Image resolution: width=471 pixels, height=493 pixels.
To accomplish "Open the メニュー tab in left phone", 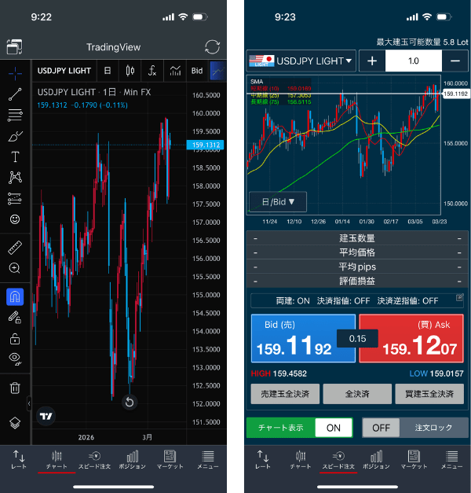I will coord(207,460).
